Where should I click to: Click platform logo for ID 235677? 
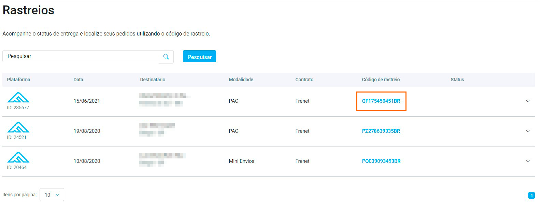(x=18, y=98)
